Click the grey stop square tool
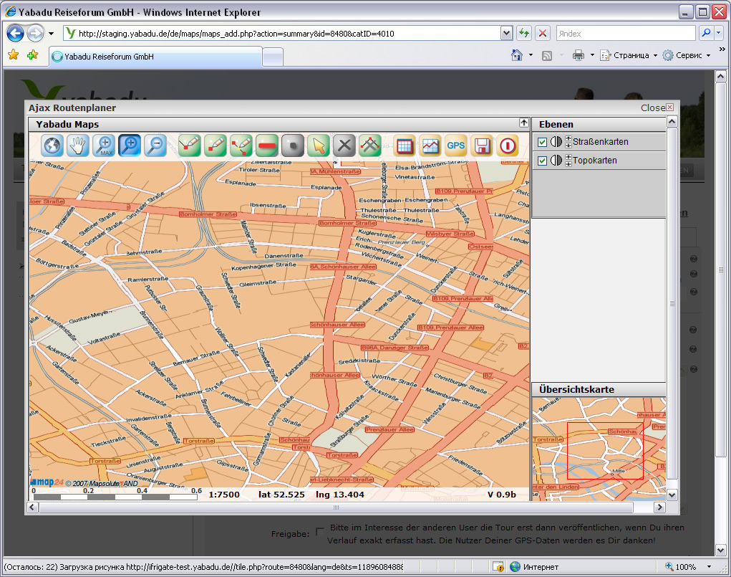 [293, 146]
